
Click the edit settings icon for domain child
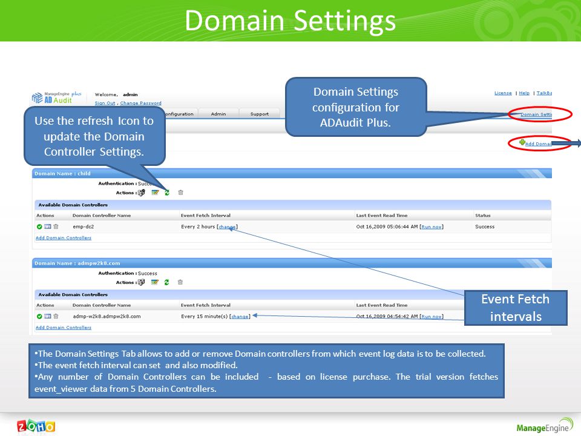155,193
